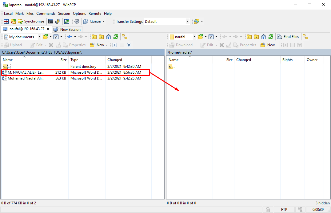Open the Transfer Settings Default combo box

167,21
